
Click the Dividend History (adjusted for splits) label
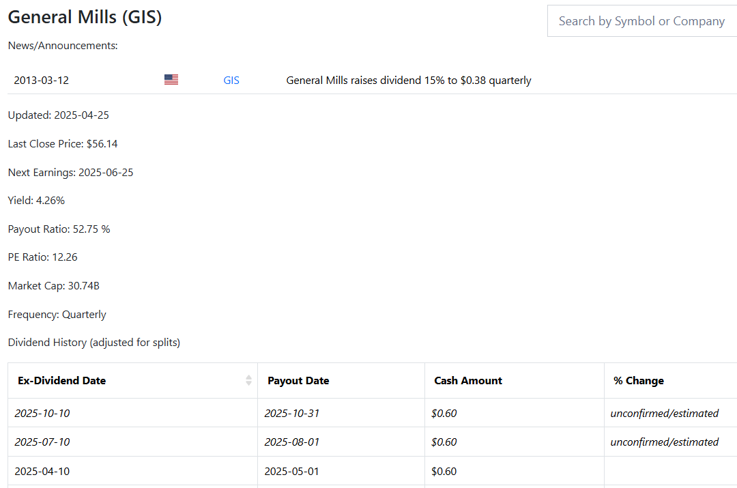(94, 342)
